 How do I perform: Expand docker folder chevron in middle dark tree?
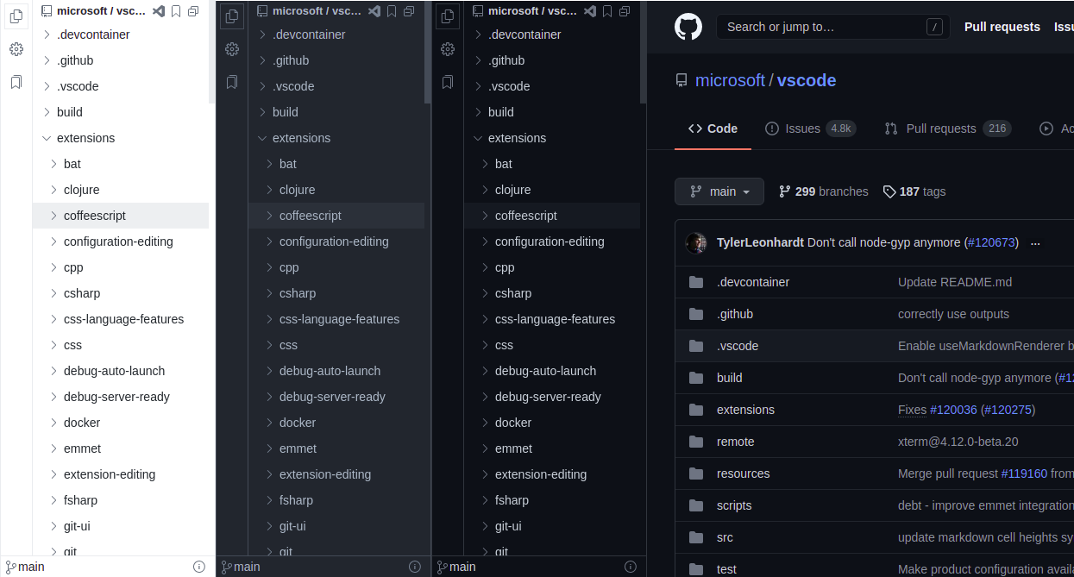[x=269, y=423]
